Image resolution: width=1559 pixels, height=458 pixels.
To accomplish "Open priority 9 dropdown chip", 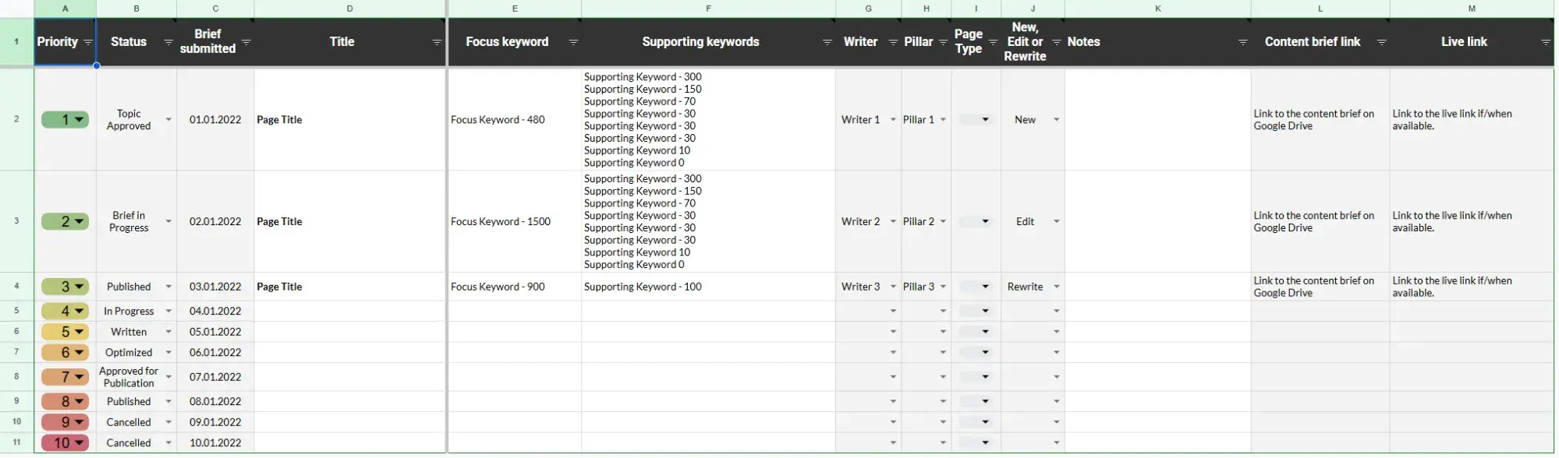I will (65, 422).
